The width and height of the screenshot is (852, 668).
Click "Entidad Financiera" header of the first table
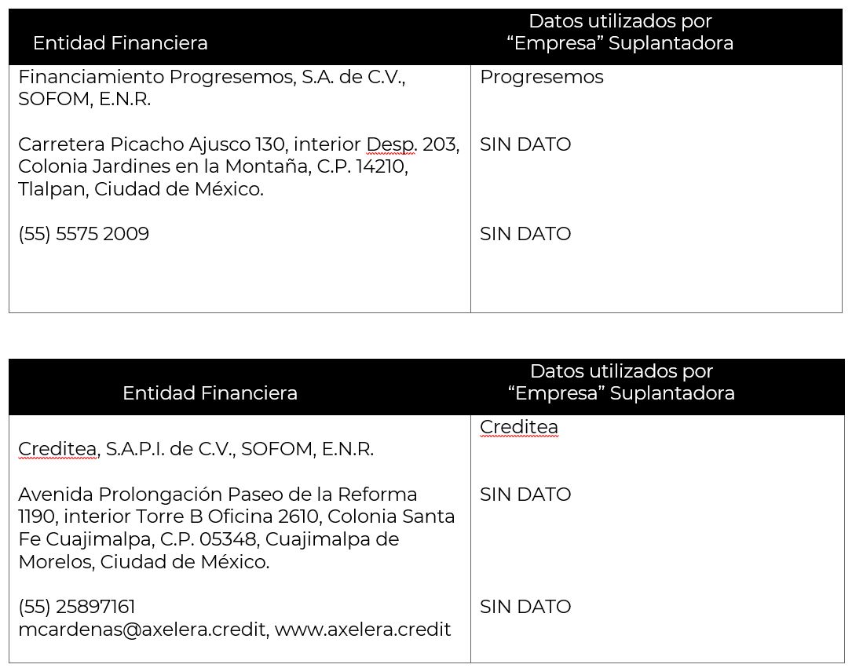coord(120,43)
